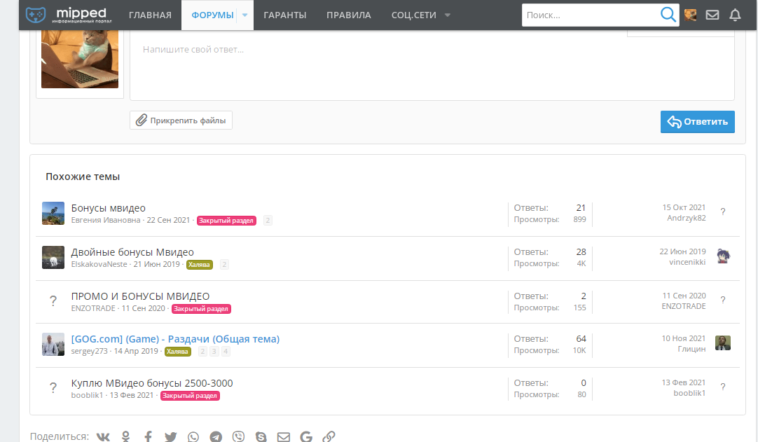Click the Ответить reply button
The width and height of the screenshot is (758, 442).
698,122
